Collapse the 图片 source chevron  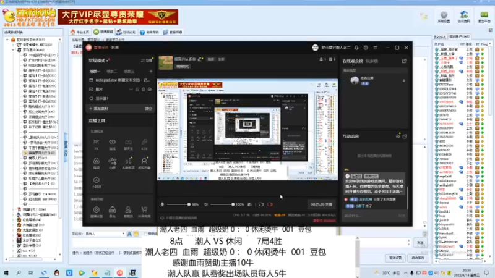pos(131,89)
